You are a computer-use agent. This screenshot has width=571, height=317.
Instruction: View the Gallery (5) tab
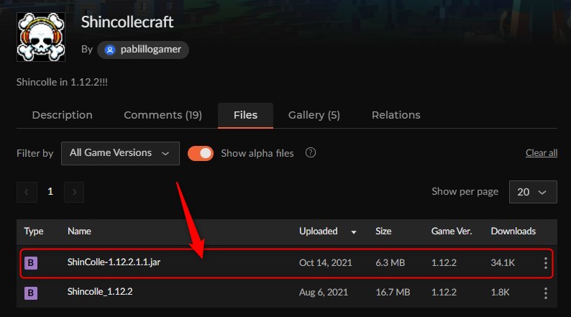314,115
